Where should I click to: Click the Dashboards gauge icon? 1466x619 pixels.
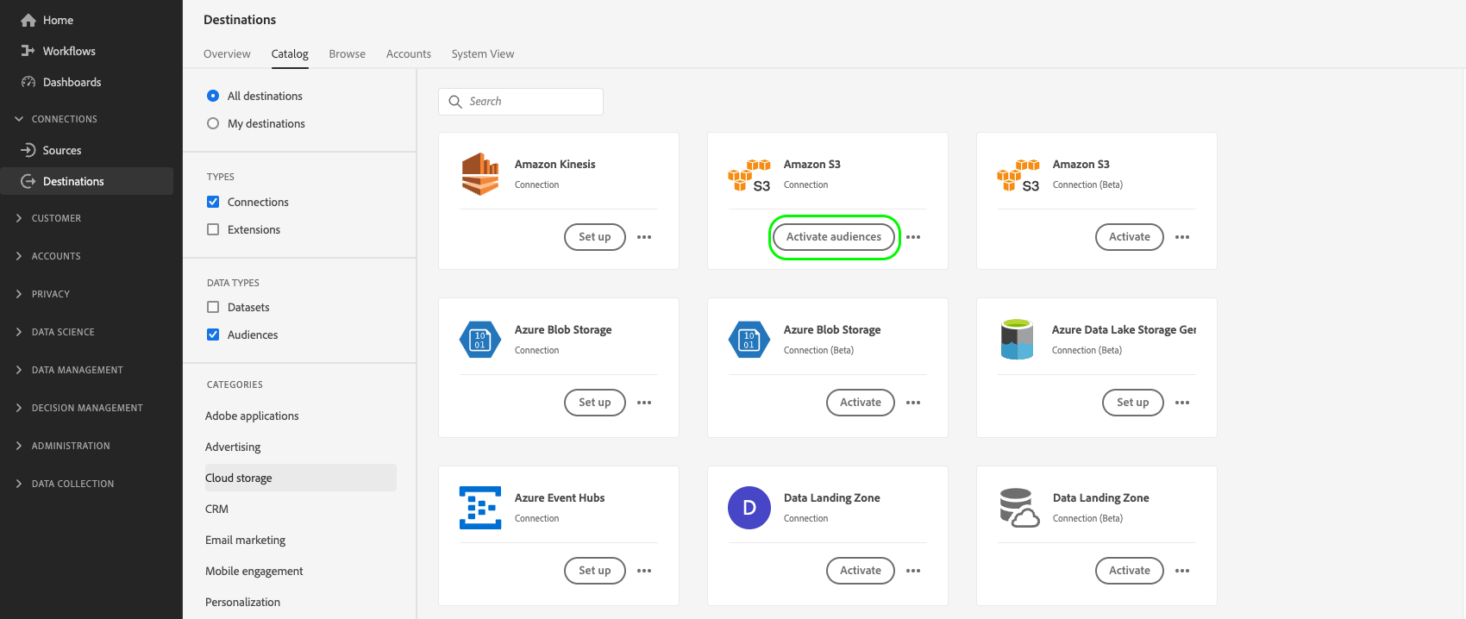click(28, 82)
